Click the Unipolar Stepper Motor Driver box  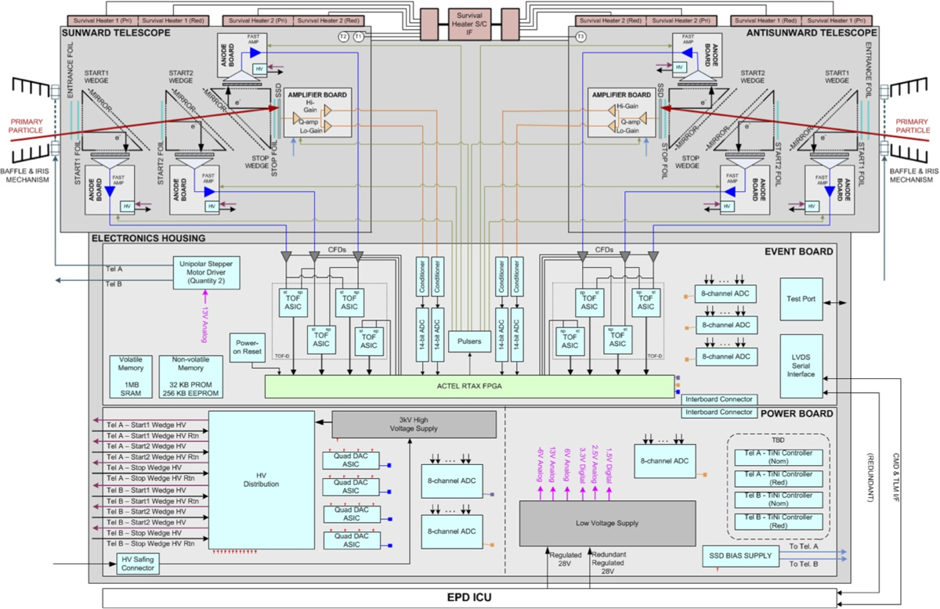(208, 274)
